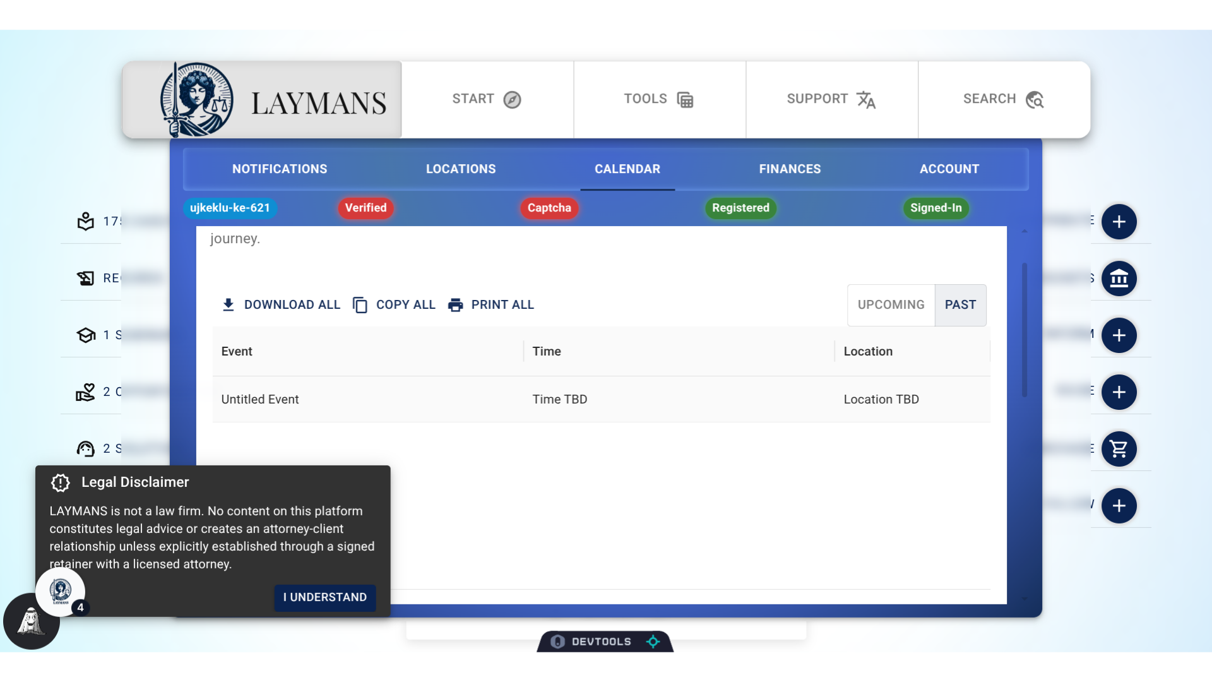1212x682 pixels.
Task: Click the panel's vertical scrollbar
Action: pyautogui.click(x=1024, y=330)
